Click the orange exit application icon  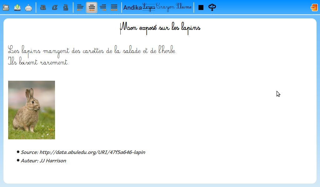(314, 7)
